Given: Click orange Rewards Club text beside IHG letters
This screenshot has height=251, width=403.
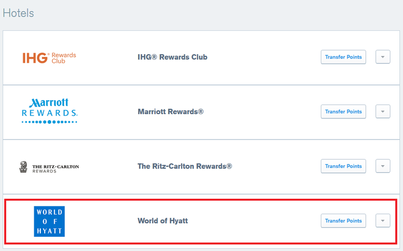Looking at the screenshot, I should pyautogui.click(x=64, y=58).
